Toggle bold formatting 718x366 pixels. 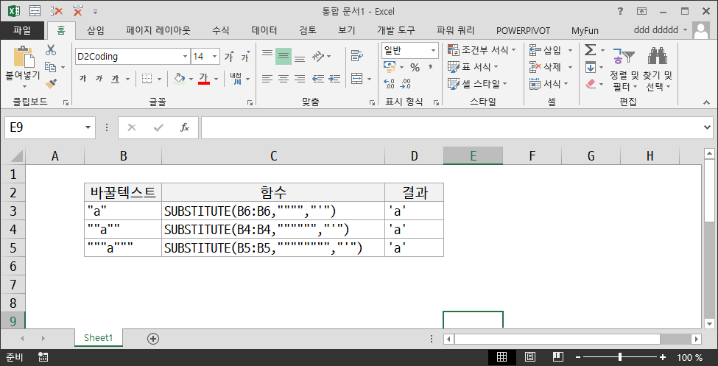82,79
